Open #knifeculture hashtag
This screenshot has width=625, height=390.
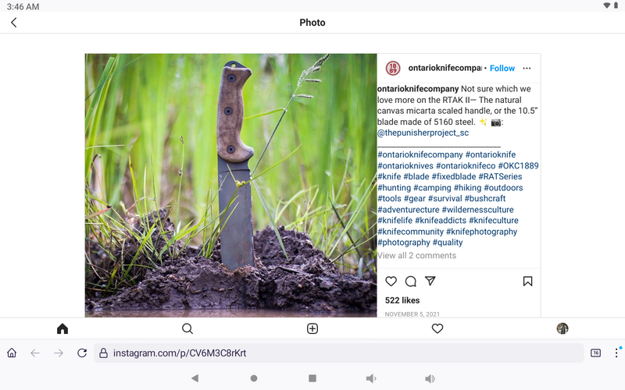point(494,221)
